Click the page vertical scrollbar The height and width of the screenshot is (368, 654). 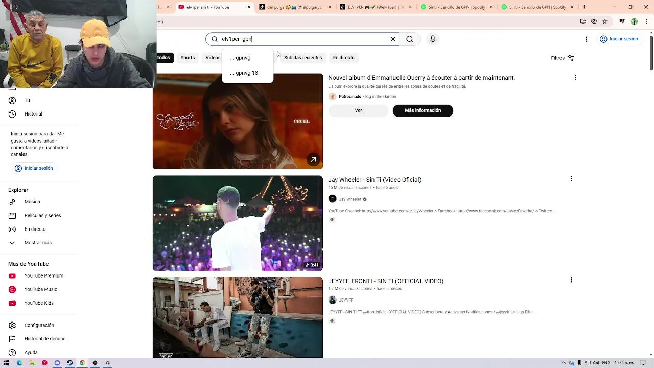tap(651, 194)
